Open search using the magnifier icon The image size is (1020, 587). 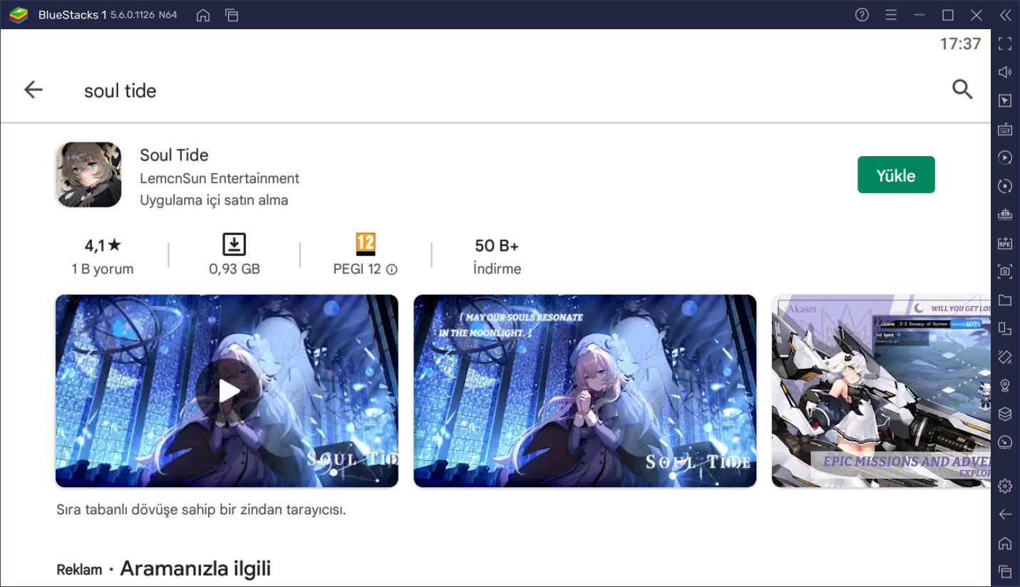(x=962, y=89)
